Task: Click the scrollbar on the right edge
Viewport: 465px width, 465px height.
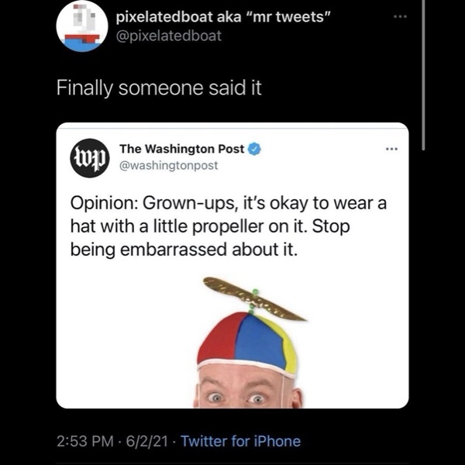Action: pos(423,74)
